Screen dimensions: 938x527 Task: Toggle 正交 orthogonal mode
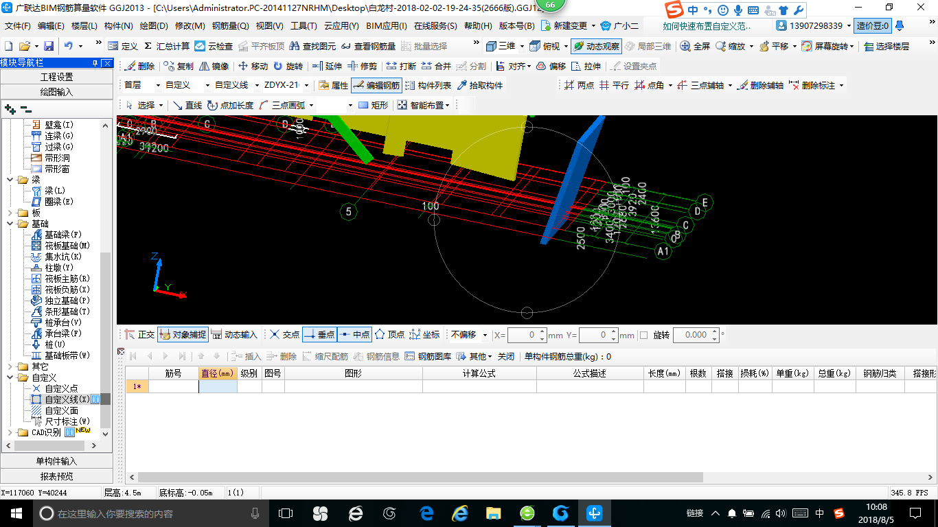pos(140,335)
